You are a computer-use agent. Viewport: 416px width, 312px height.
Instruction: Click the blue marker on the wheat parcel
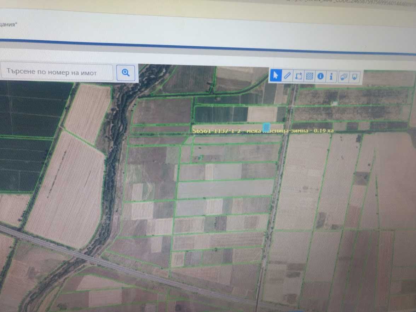pyautogui.click(x=266, y=127)
